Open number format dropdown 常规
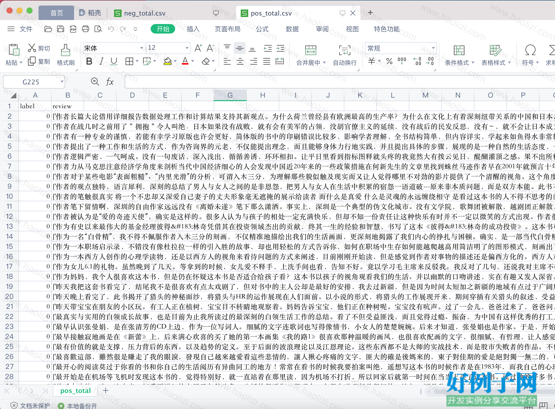The image size is (555, 409). [x=433, y=48]
